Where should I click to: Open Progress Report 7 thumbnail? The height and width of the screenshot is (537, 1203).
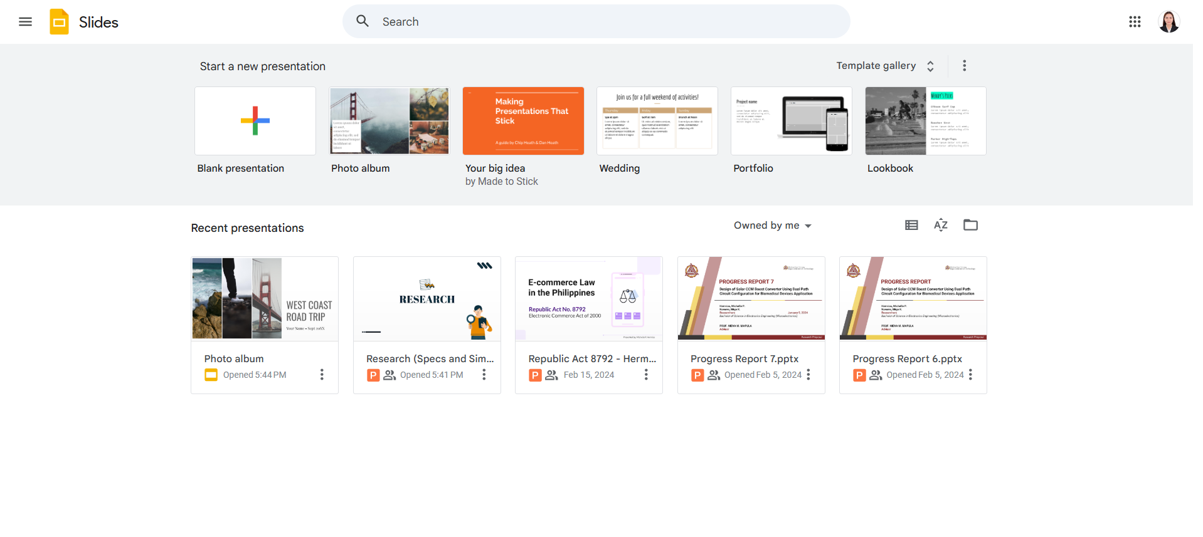point(751,299)
